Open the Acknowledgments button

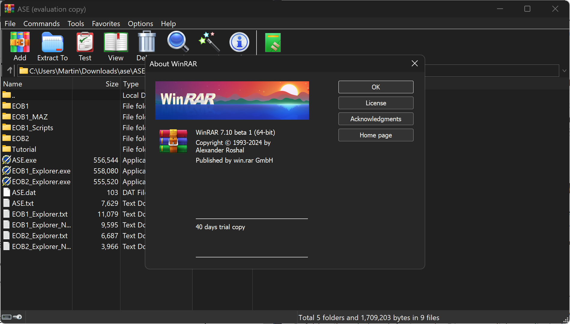[x=376, y=119]
